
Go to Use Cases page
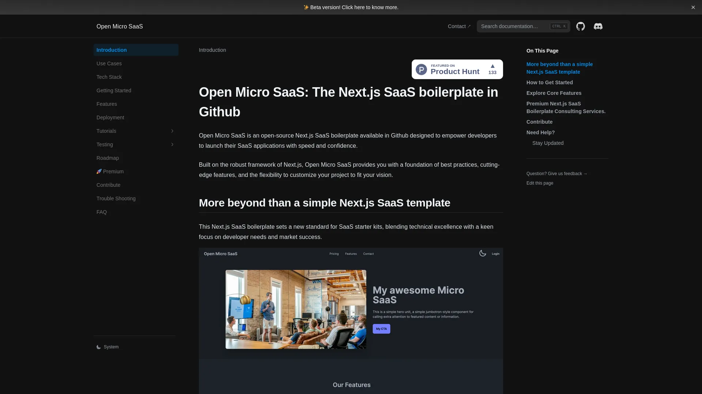tap(136, 63)
